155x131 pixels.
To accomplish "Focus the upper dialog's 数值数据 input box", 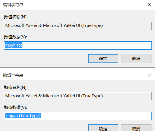I will [78, 45].
